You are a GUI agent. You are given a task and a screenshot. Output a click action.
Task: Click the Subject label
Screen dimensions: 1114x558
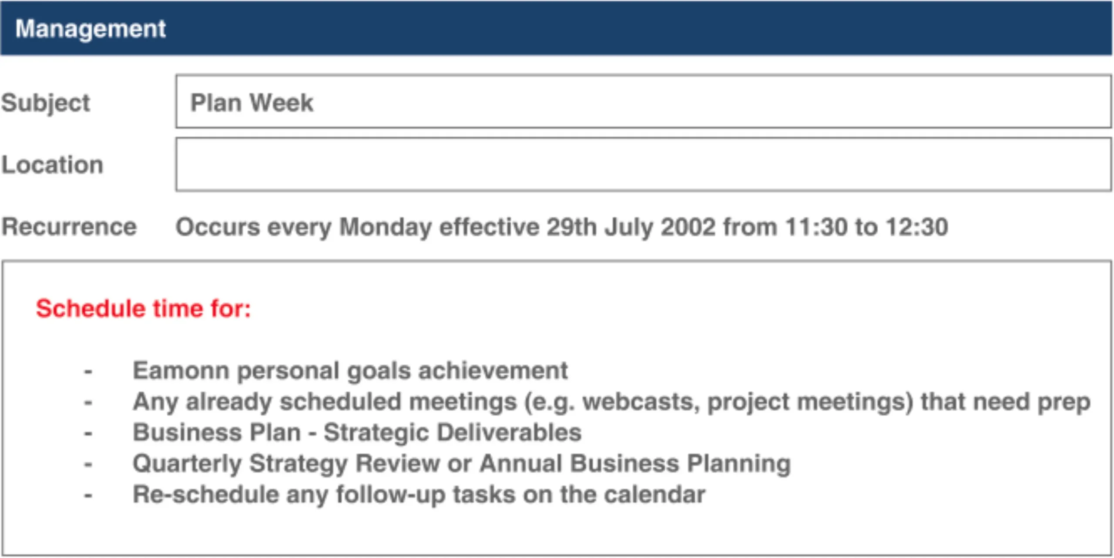click(46, 103)
